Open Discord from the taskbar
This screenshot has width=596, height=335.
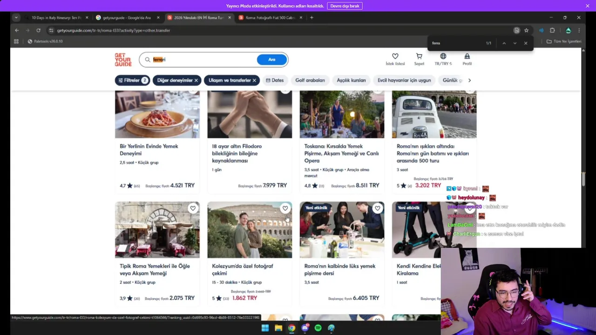(x=305, y=328)
